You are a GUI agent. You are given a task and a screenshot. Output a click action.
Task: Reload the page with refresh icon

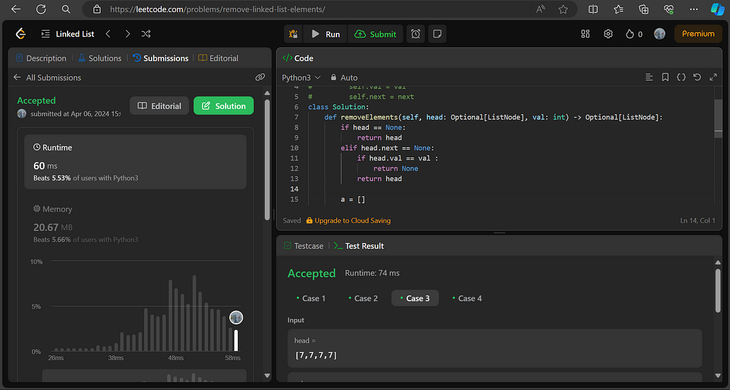[x=41, y=9]
